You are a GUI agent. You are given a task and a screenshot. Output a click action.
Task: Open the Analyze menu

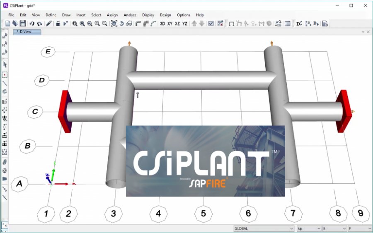click(130, 15)
